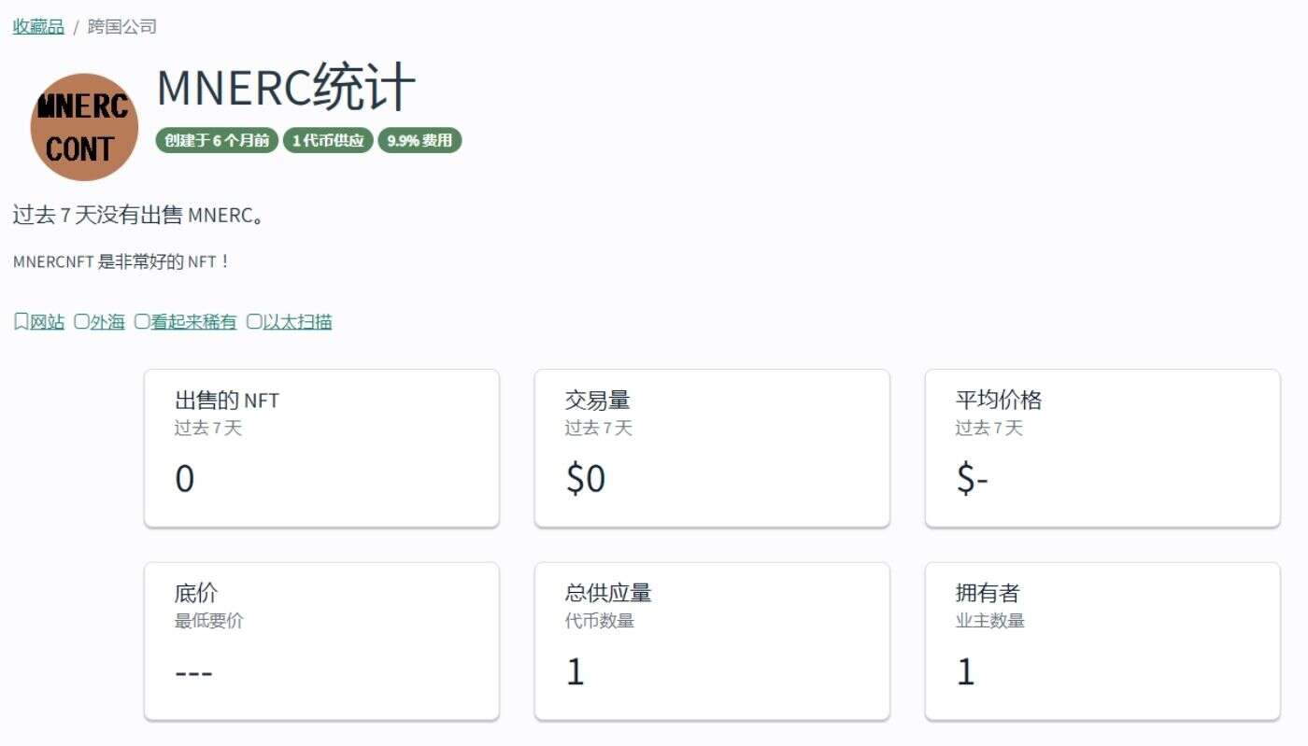This screenshot has height=746, width=1308.
Task: Click the 交易量 stats card
Action: (x=712, y=448)
